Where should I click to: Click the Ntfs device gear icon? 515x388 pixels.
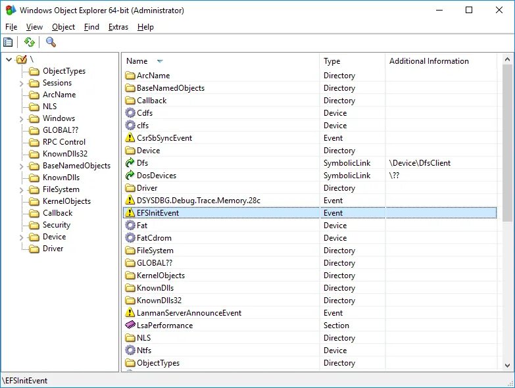[130, 351]
